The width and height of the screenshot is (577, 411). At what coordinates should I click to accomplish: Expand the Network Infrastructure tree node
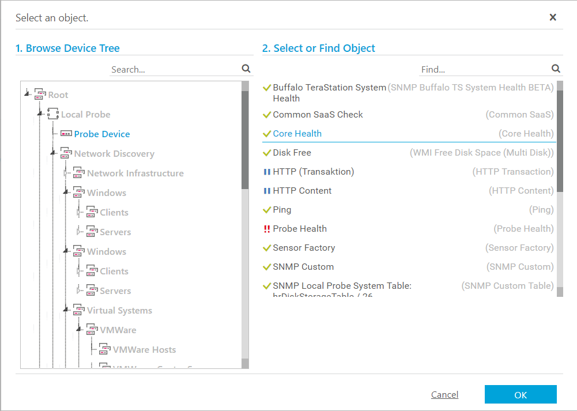pos(66,173)
